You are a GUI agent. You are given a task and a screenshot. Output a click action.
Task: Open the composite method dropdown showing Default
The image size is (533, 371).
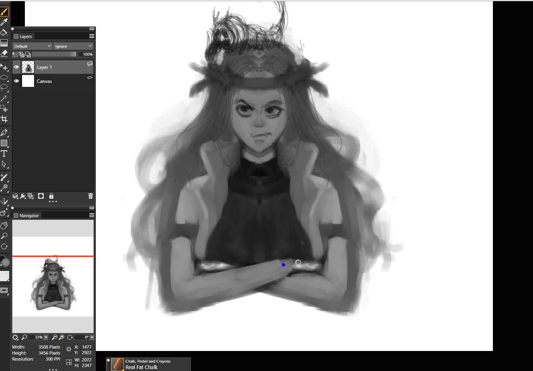coord(32,46)
